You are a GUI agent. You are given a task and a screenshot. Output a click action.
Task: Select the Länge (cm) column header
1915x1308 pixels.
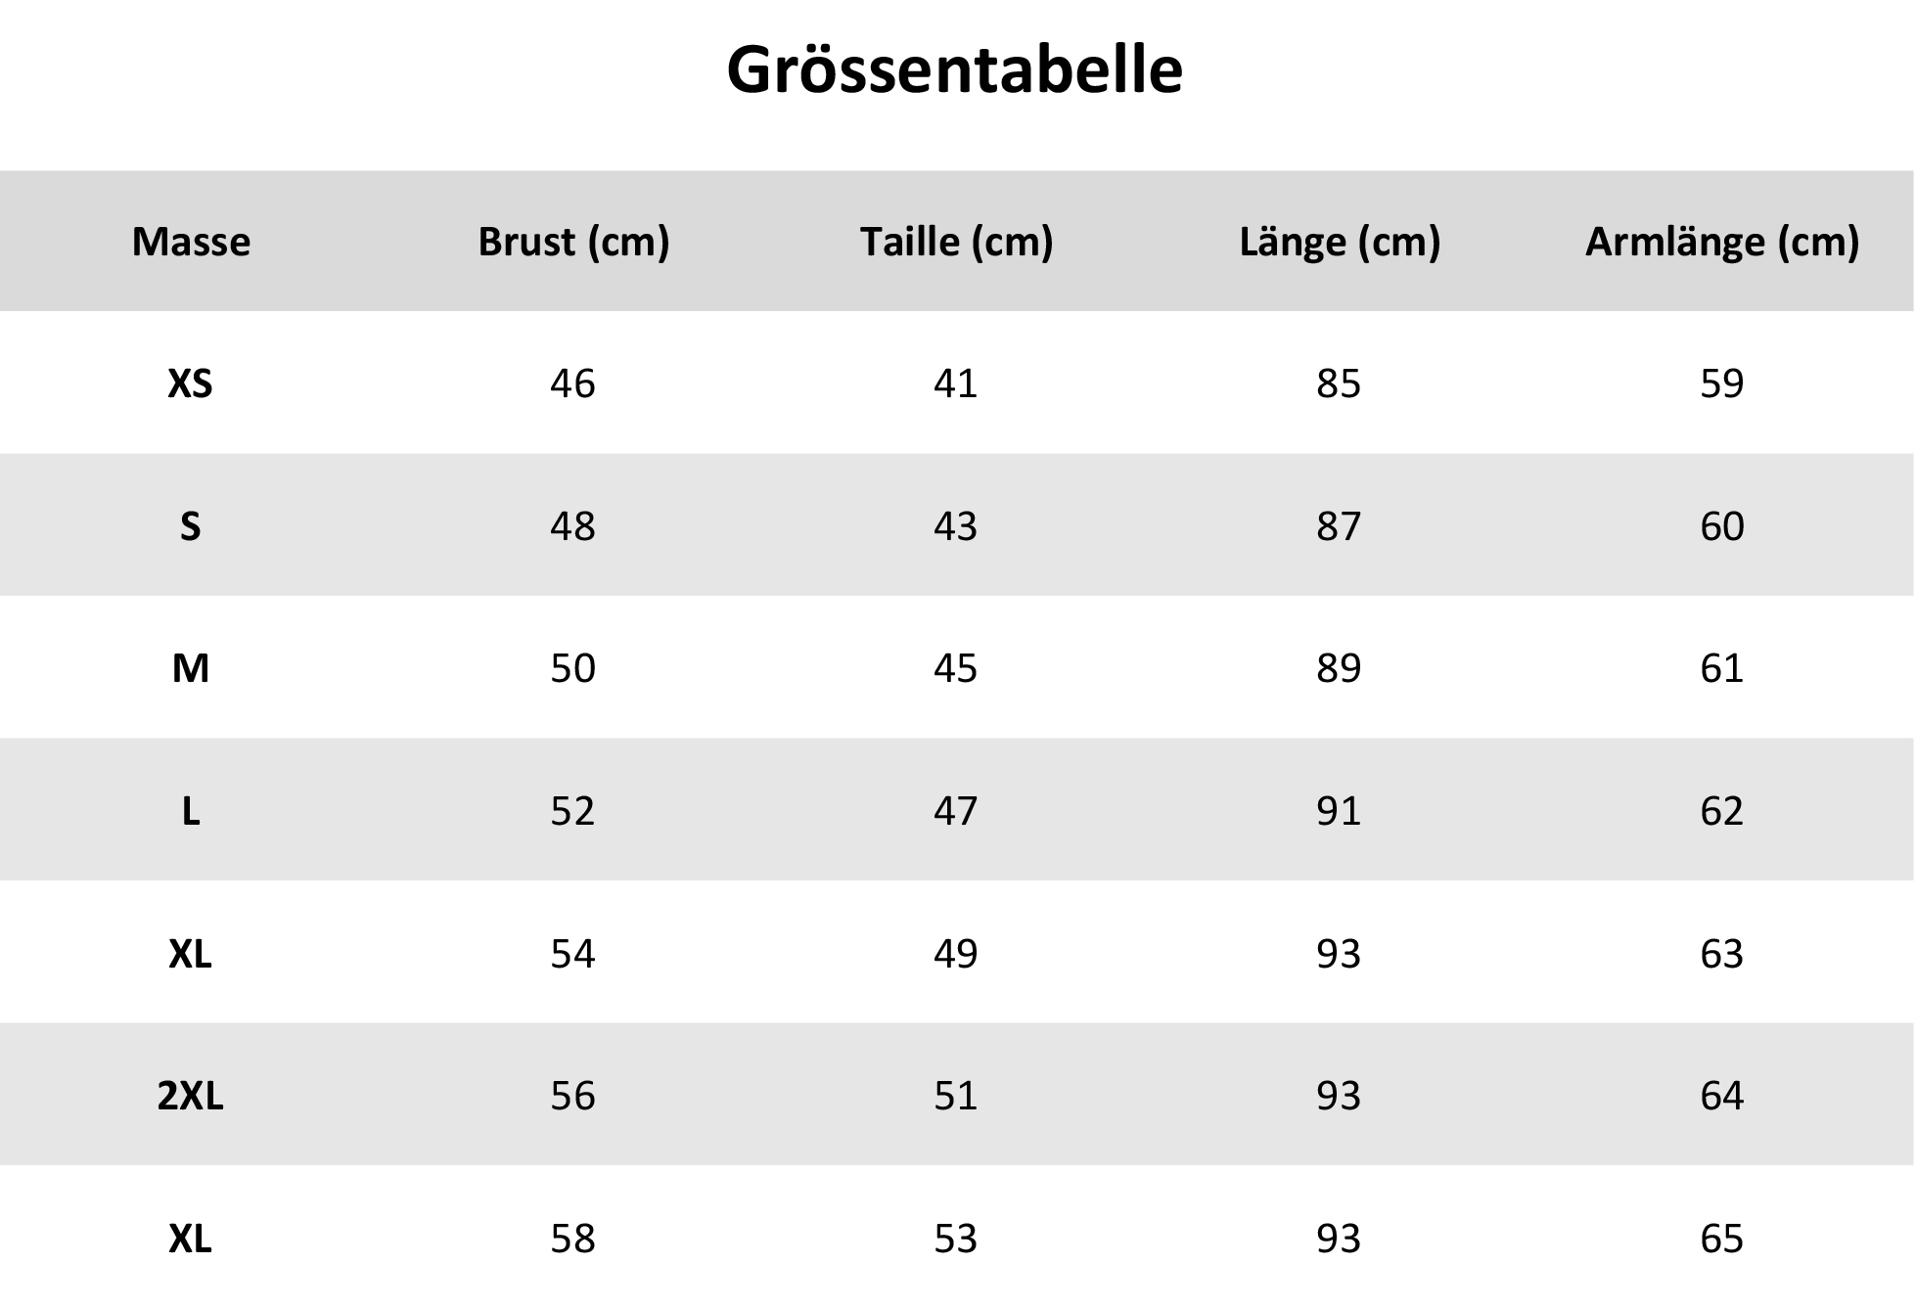tap(1340, 242)
